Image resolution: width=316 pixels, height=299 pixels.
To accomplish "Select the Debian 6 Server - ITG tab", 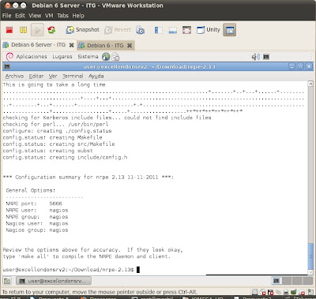I will tap(38, 45).
